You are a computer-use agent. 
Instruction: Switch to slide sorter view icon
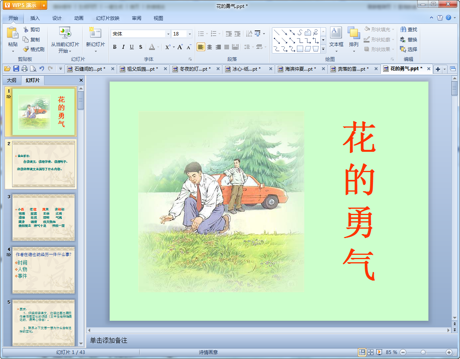point(371,352)
